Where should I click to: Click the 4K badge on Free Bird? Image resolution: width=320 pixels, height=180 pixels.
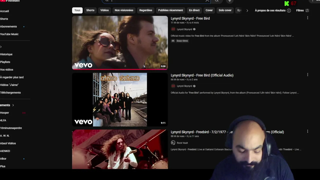173,41
